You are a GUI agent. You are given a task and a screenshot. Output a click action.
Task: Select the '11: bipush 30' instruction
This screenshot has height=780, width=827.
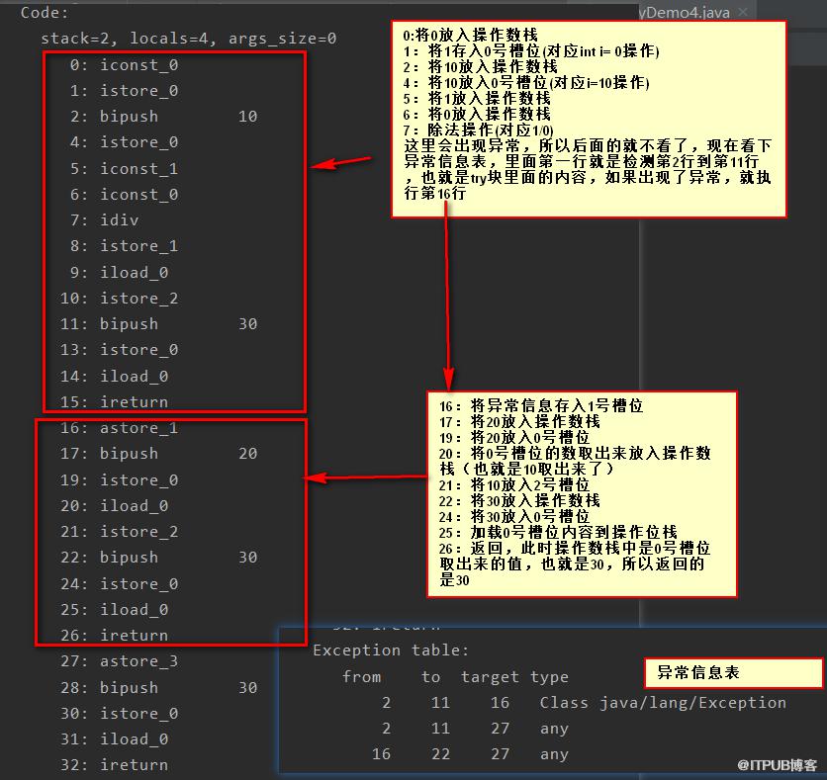click(158, 324)
